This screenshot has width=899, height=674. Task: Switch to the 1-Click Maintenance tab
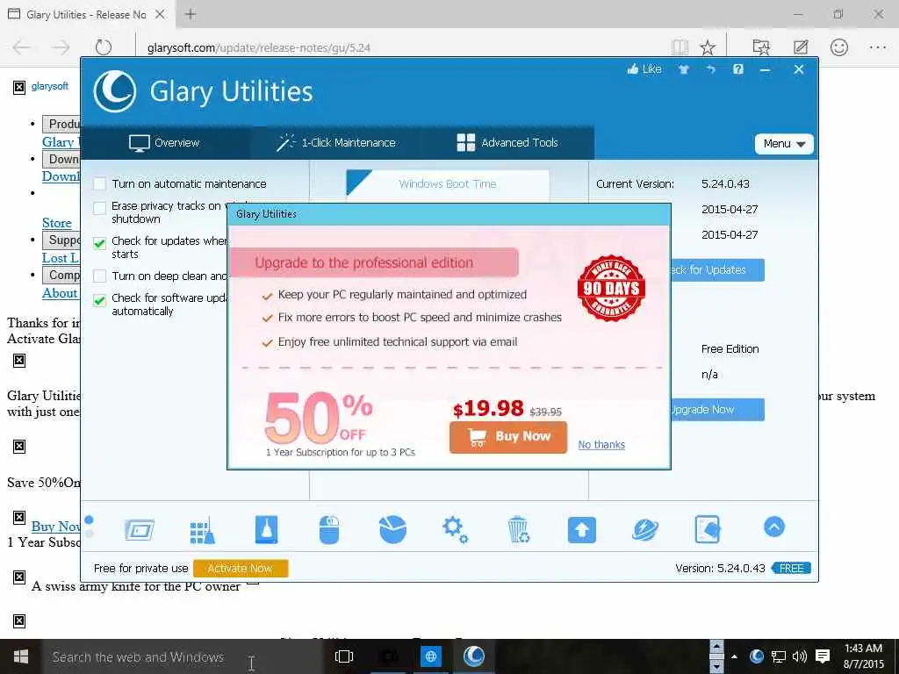pyautogui.click(x=336, y=143)
